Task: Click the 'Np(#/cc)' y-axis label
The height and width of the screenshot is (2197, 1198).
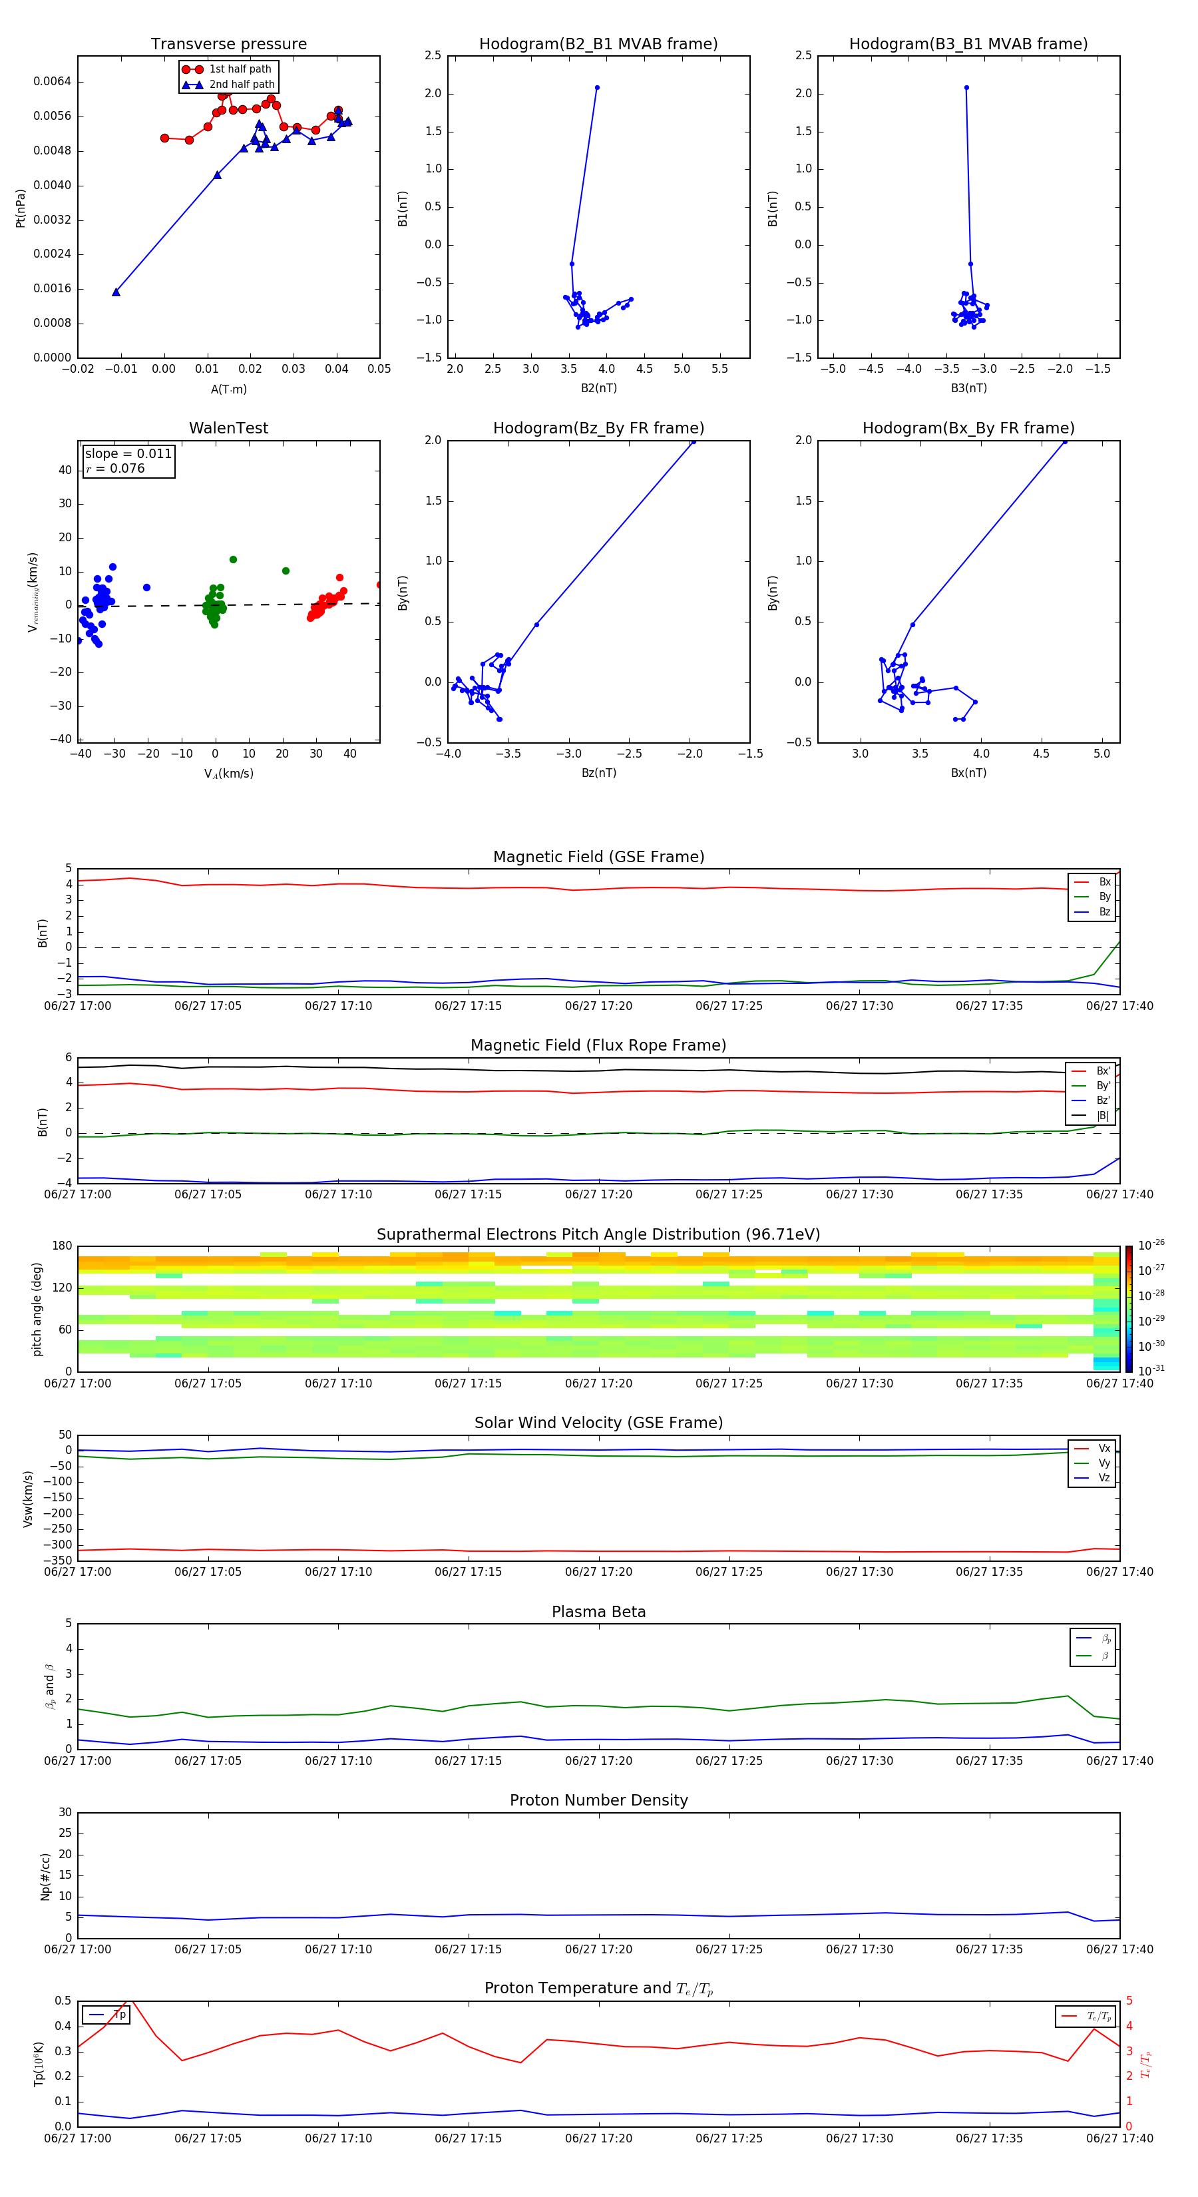Action: (x=45, y=1876)
